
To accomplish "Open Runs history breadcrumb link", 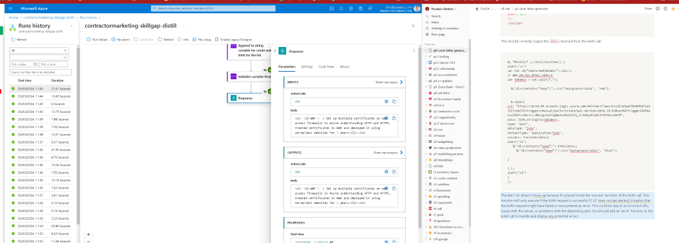I will 88,18.
